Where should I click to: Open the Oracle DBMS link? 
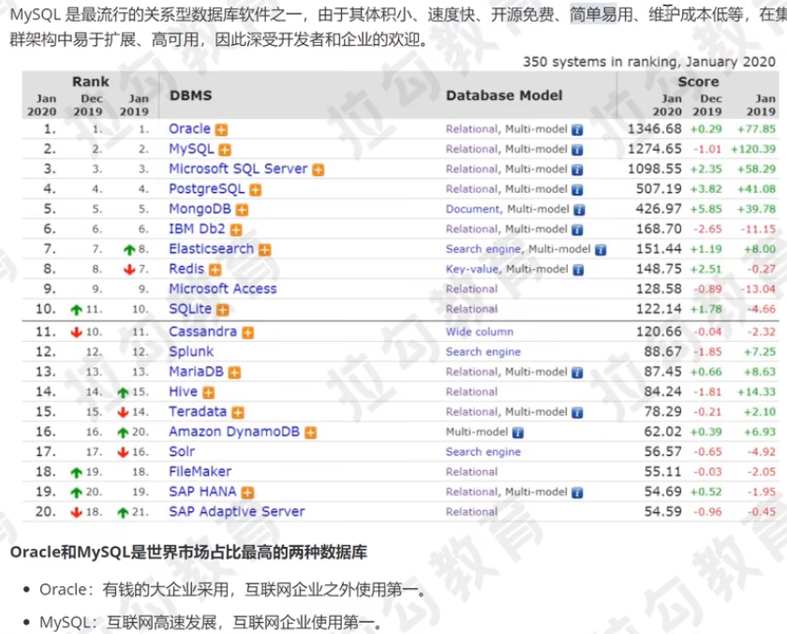tap(189, 129)
